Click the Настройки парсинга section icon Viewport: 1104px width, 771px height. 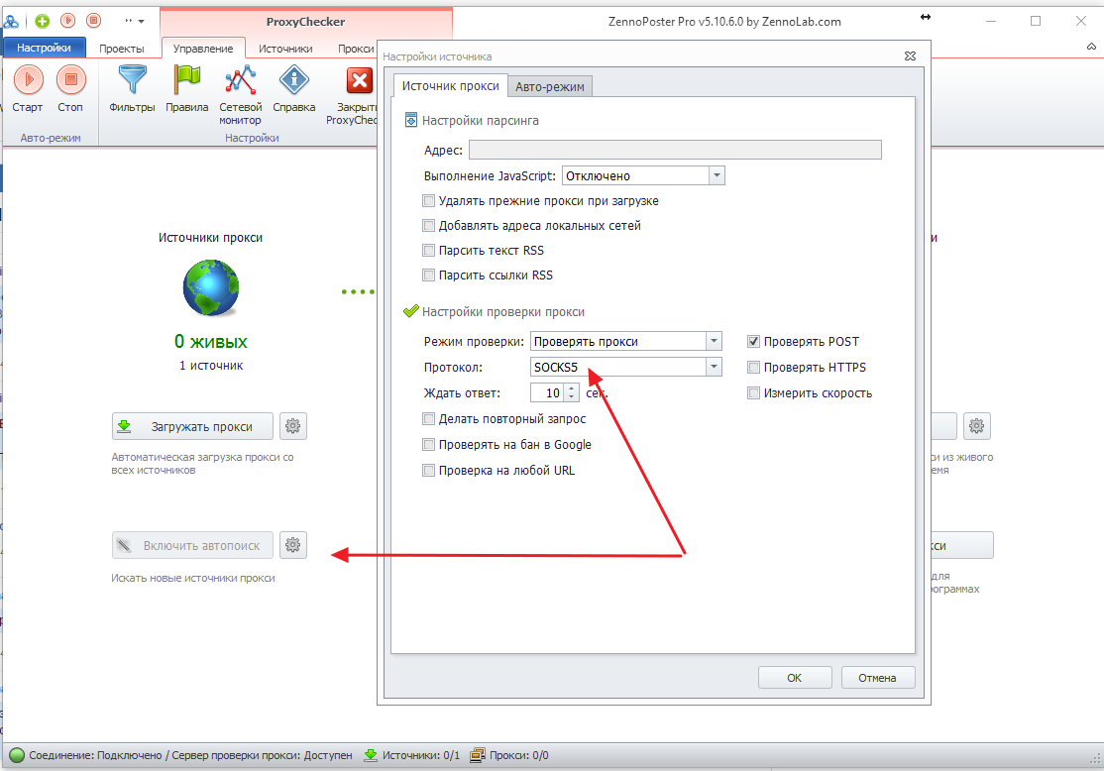pos(411,120)
